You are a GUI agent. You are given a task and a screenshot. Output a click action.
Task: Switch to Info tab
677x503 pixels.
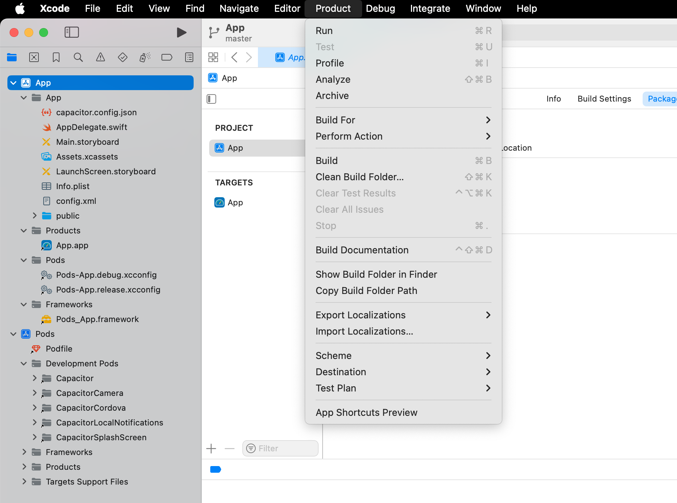click(554, 99)
